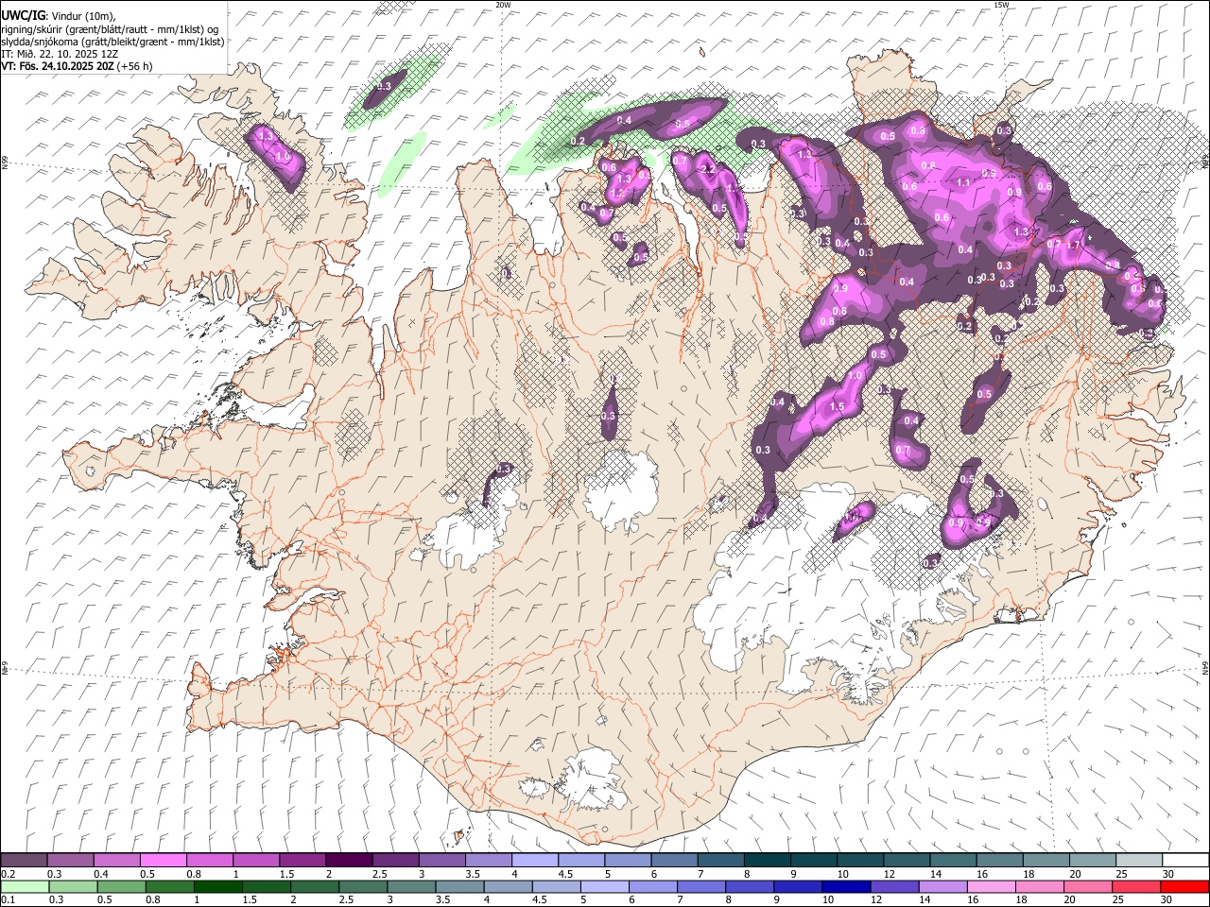Click the 16 swatch in top legend row
The width and height of the screenshot is (1210, 907).
pyautogui.click(x=1000, y=860)
